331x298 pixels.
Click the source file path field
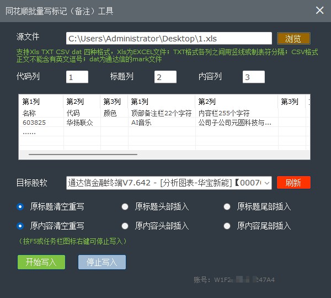[169, 38]
